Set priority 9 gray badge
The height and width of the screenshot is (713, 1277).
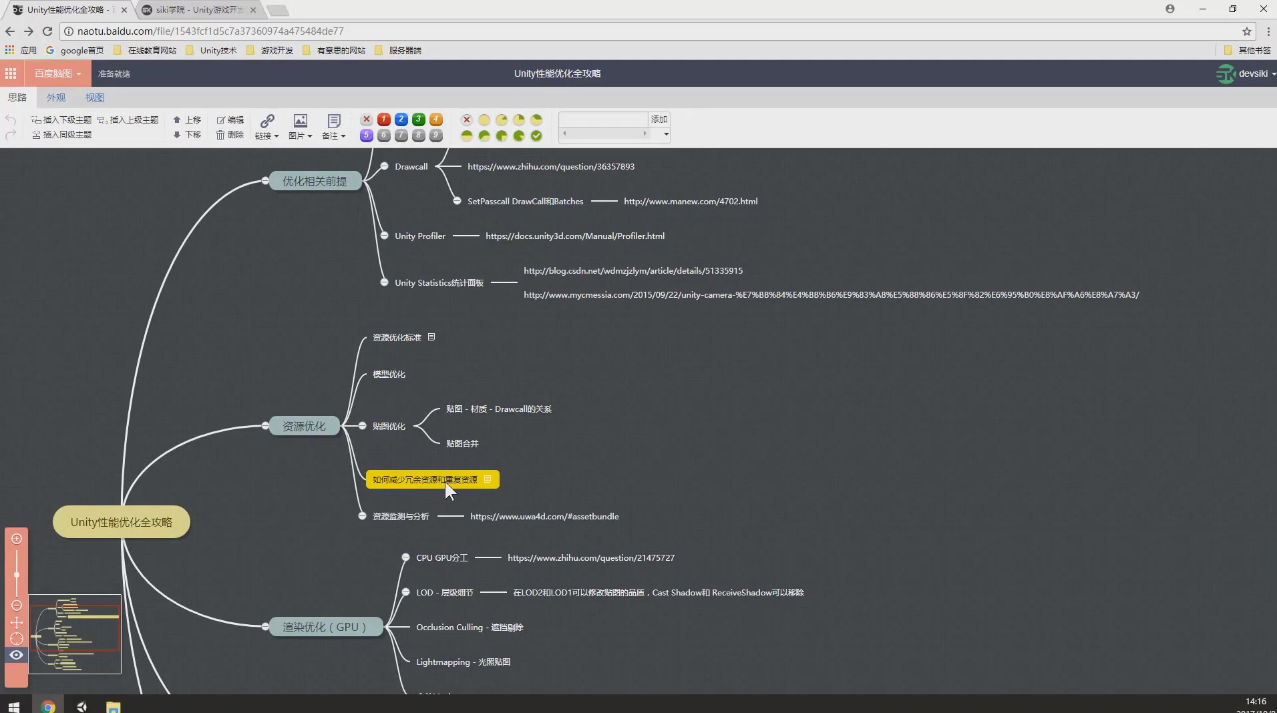[435, 136]
